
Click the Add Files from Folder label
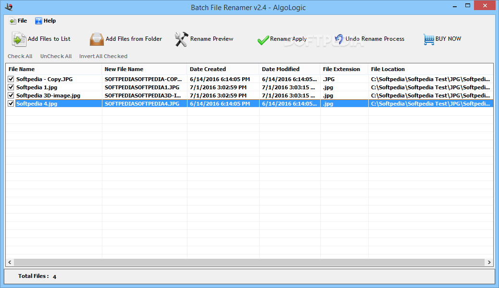(x=134, y=39)
